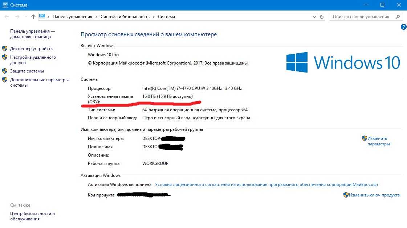The height and width of the screenshot is (228, 407).
Task: Open Настройка удаленного доступа
Action: point(33,60)
